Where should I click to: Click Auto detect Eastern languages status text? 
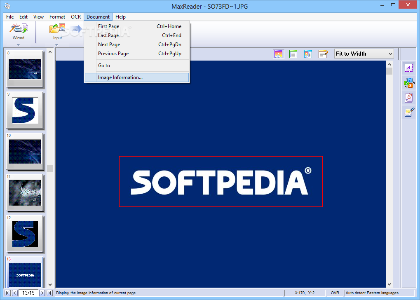[x=372, y=293]
